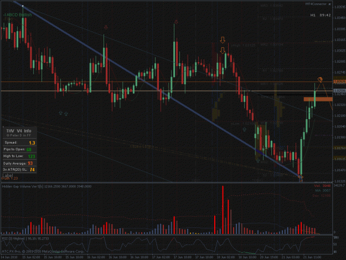The width and height of the screenshot is (346, 260).
Task: Click the MT4Connector expert advisor status icon
Action: (330, 4)
